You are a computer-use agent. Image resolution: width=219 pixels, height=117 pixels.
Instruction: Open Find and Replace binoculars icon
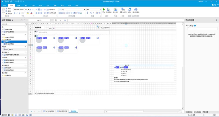click(x=136, y=10)
